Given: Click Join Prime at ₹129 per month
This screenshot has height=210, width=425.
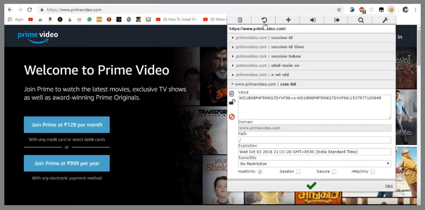Looking at the screenshot, I should coord(66,125).
